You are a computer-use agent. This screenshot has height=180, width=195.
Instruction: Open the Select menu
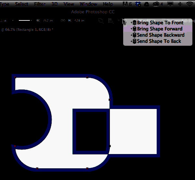pos(21,4)
